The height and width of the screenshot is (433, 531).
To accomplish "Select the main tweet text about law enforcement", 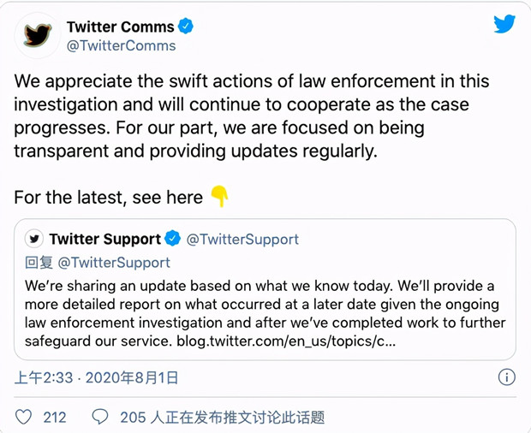I will point(252,116).
